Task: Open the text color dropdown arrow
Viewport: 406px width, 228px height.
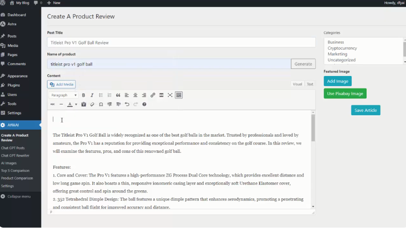Action: pos(76,105)
